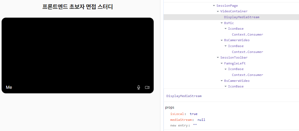Turn off camera icon in video tile
The width and height of the screenshot is (299, 131).
147,87
